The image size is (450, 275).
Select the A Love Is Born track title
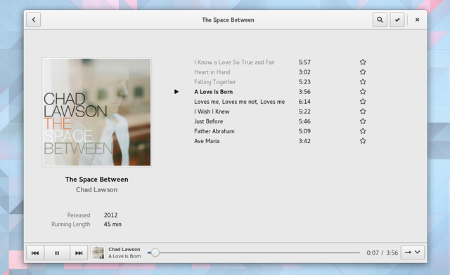click(214, 92)
